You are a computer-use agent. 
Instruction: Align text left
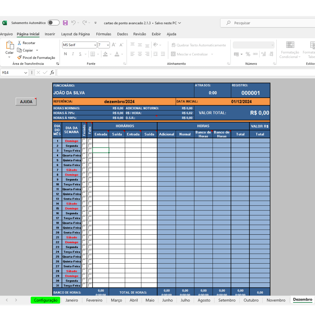pos(132,54)
